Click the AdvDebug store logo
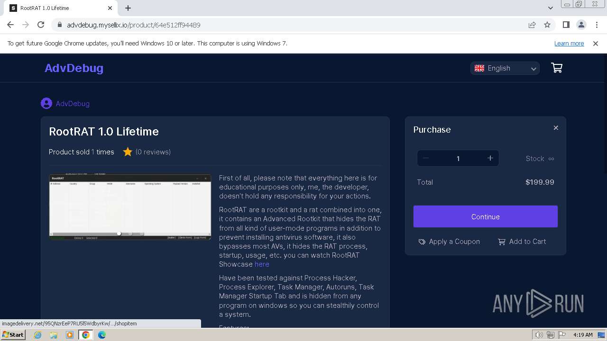 coord(74,68)
